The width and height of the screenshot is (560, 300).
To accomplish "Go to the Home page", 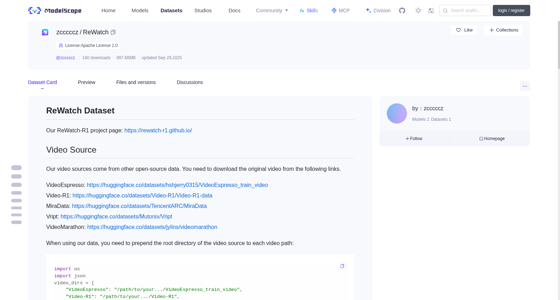I will 108,11.
